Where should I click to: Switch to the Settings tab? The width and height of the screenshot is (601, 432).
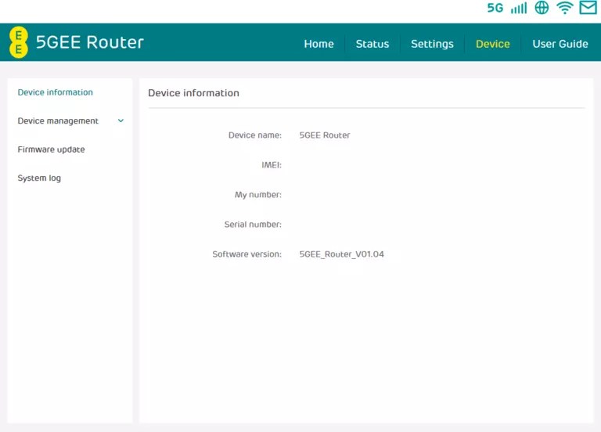tap(432, 45)
